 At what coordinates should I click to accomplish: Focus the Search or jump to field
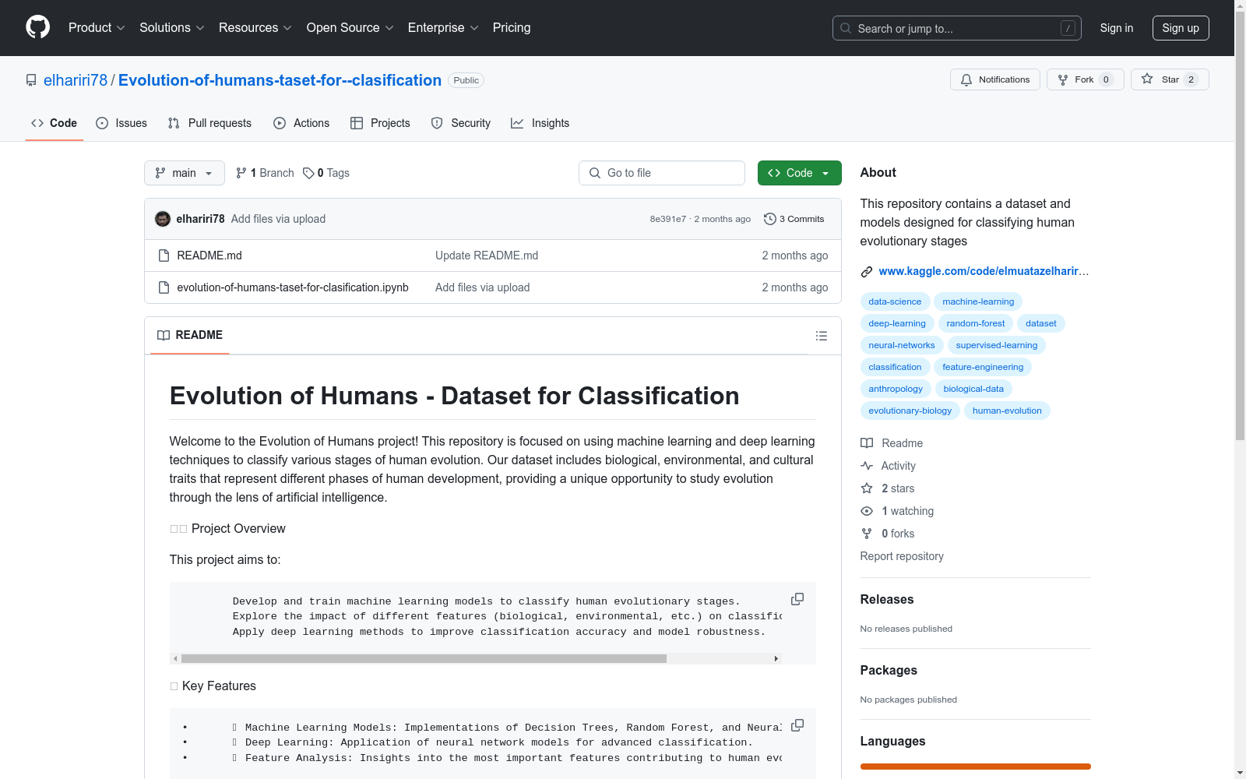[x=957, y=28]
